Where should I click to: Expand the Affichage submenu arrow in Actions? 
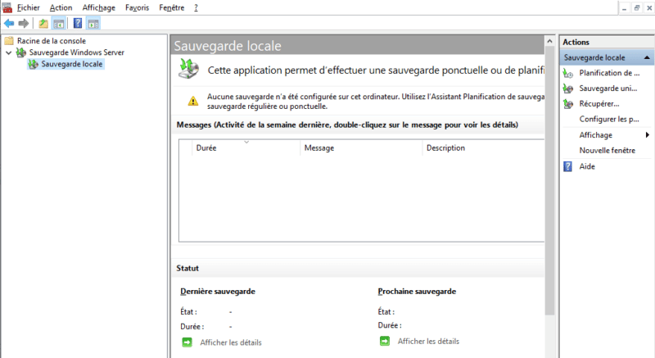point(647,135)
